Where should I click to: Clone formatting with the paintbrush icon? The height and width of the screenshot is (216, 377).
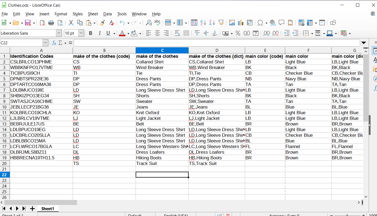(x=103, y=23)
